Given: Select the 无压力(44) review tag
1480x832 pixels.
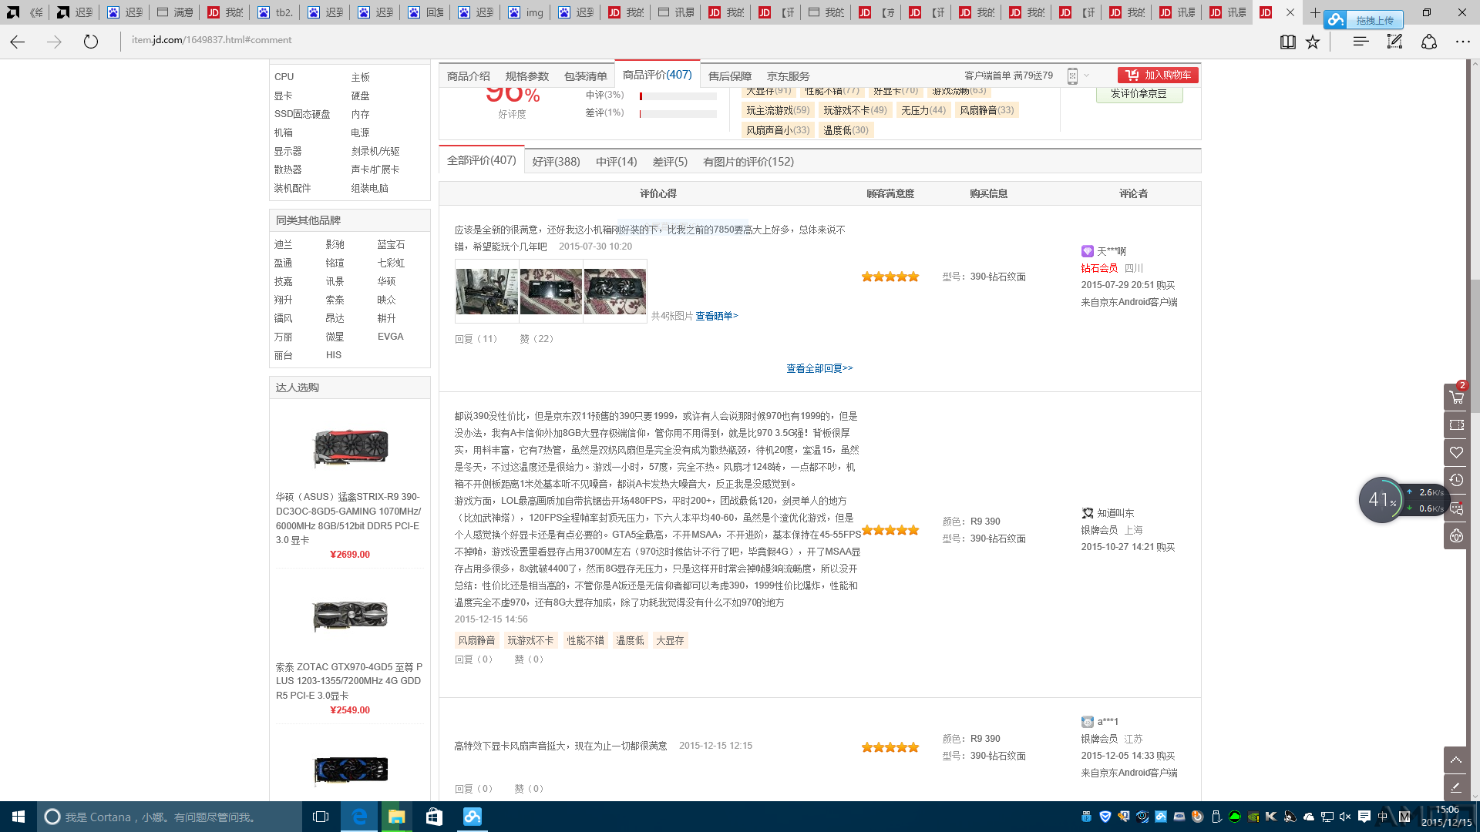Looking at the screenshot, I should click(x=923, y=110).
